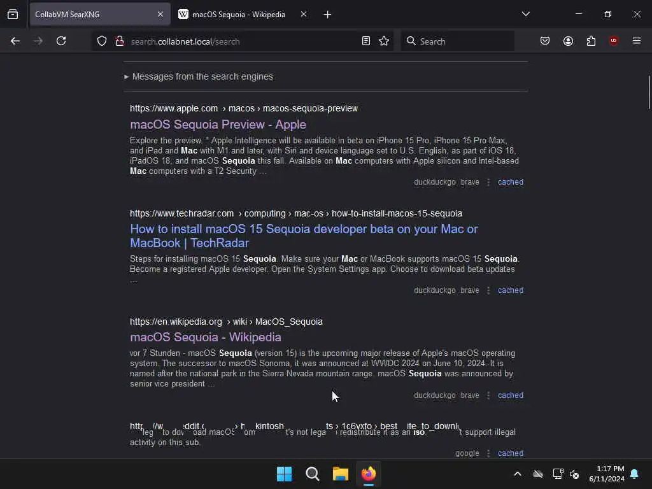
Task: Click the apple.com URL breadcrumb
Action: coord(244,108)
